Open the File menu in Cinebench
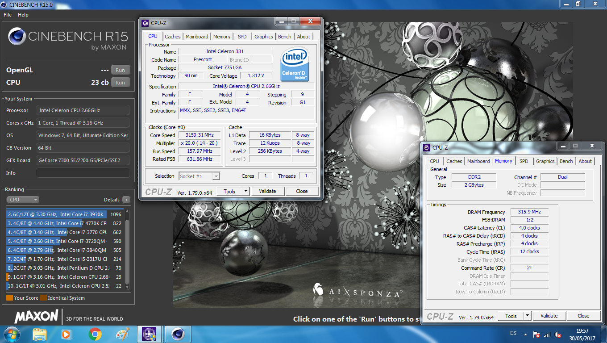The height and width of the screenshot is (343, 607). point(8,15)
